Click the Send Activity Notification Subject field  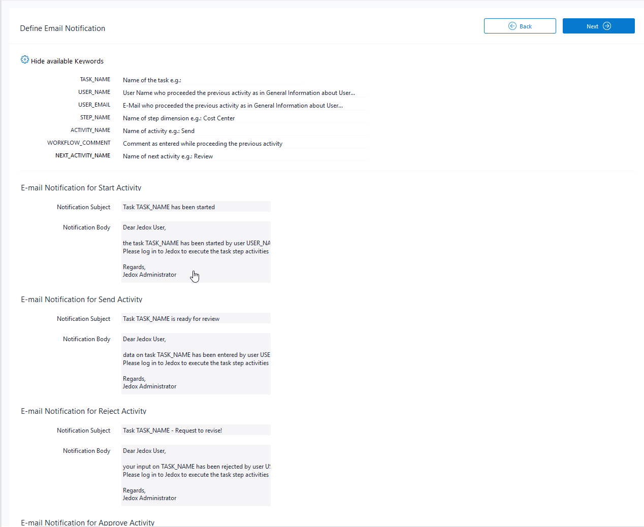(196, 318)
